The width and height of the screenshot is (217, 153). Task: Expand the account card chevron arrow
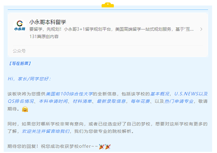point(201,29)
